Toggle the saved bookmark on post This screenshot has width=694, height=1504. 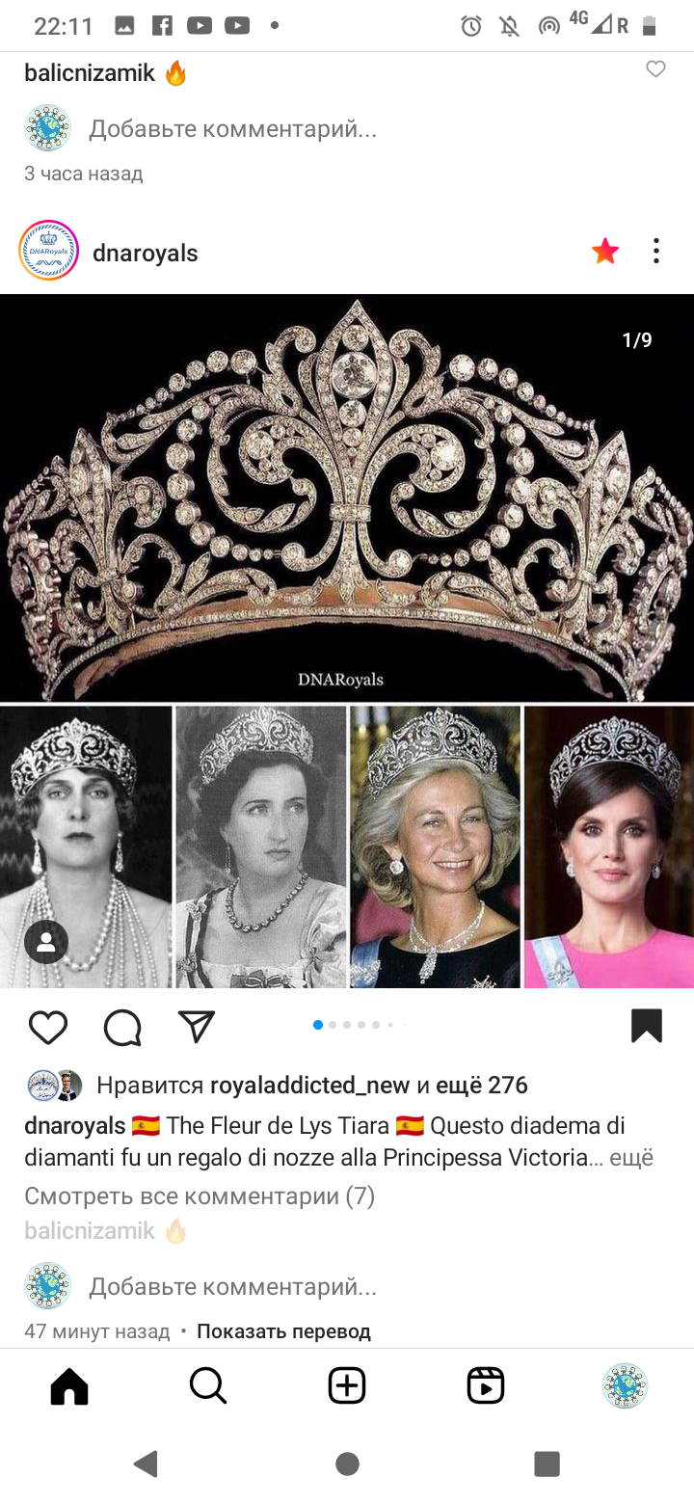[x=647, y=1026]
